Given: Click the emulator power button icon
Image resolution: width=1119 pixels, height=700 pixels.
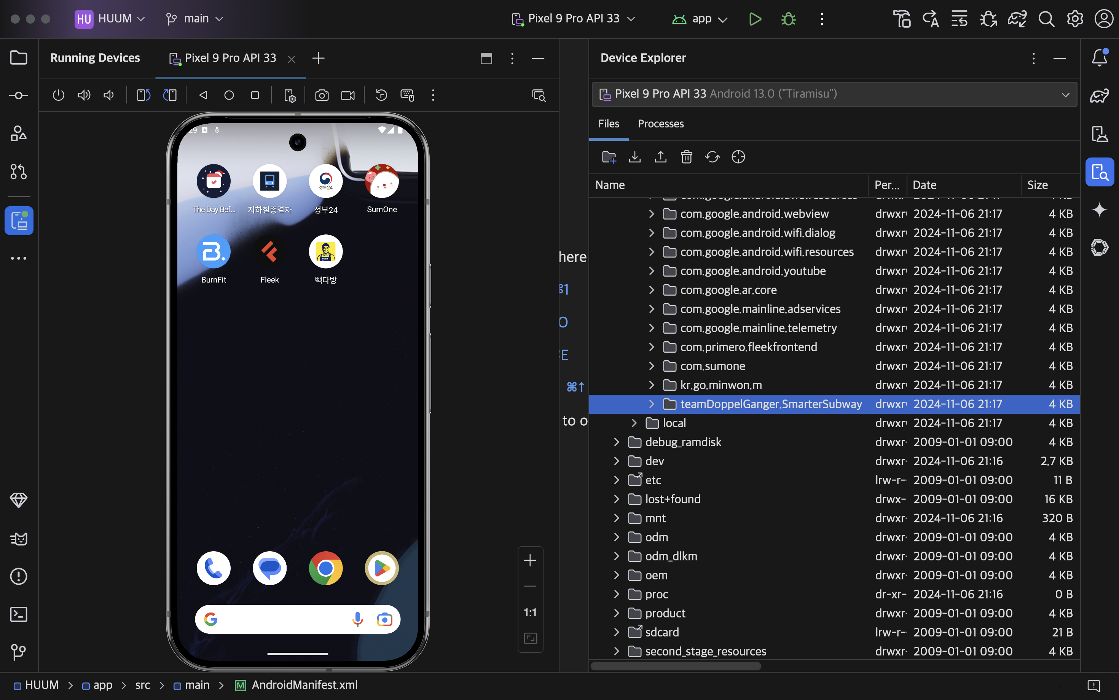Looking at the screenshot, I should pos(58,95).
